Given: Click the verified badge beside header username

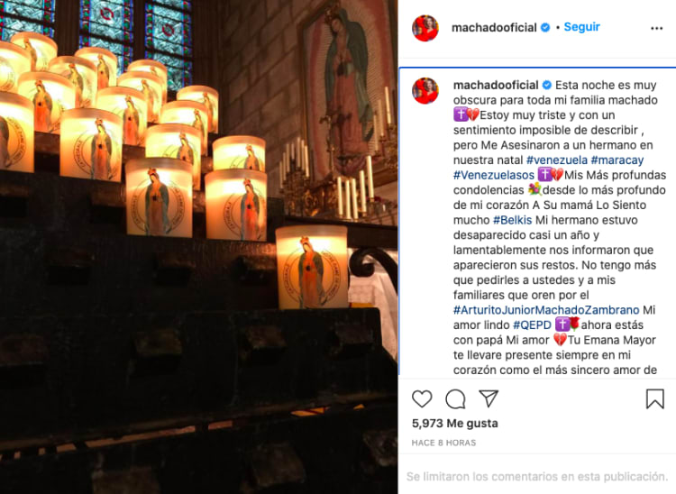Looking at the screenshot, I should 545,28.
